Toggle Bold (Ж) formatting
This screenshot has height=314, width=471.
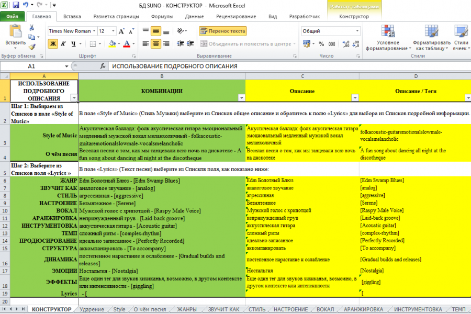[53, 44]
